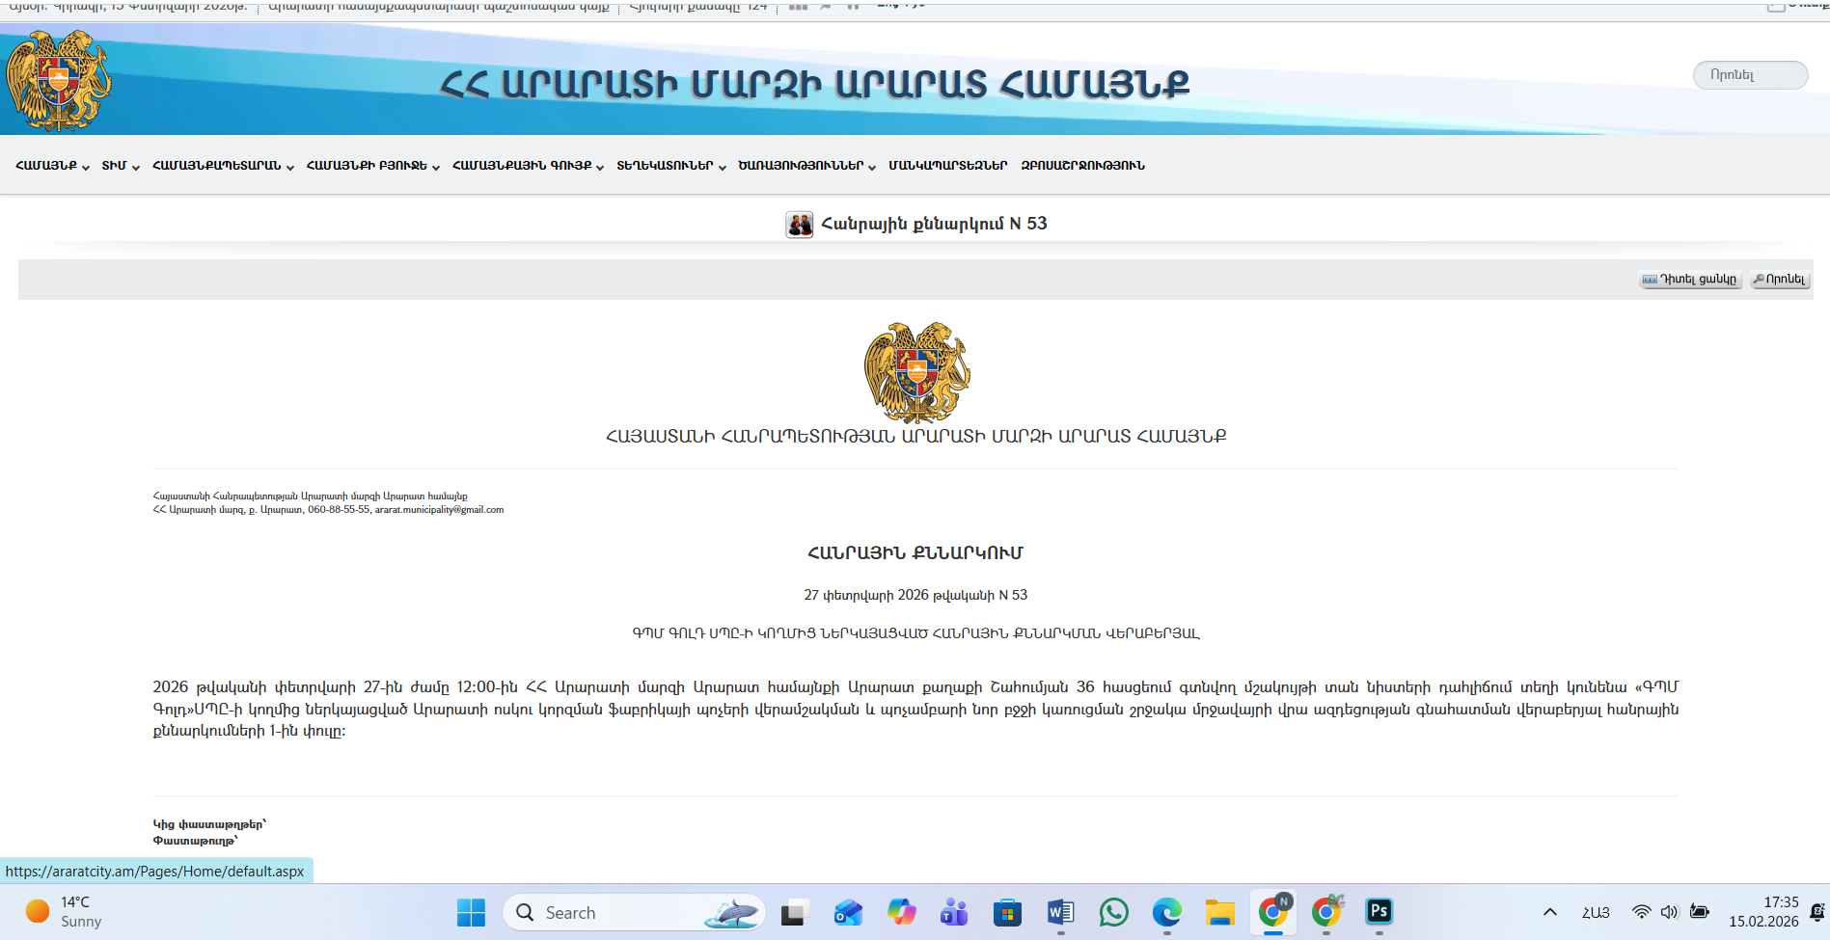This screenshot has height=940, width=1830.
Task: Open WhatsApp from the taskbar
Action: click(1113, 912)
